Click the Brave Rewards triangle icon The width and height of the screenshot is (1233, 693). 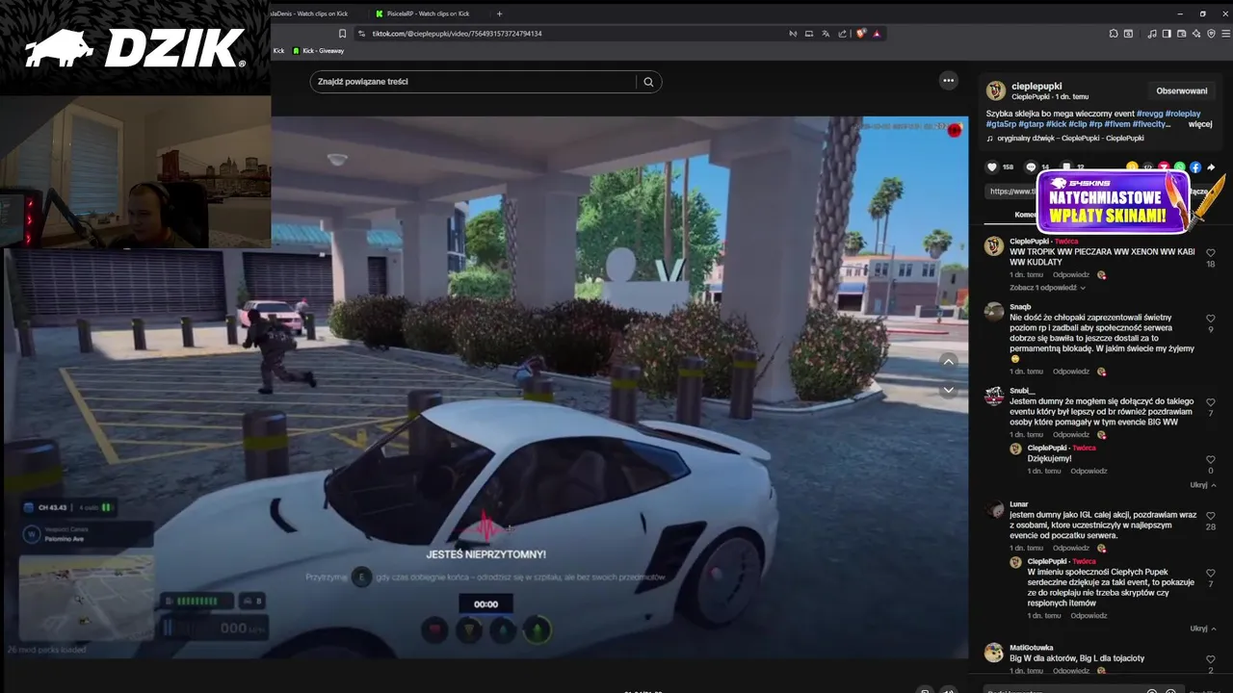coord(877,34)
